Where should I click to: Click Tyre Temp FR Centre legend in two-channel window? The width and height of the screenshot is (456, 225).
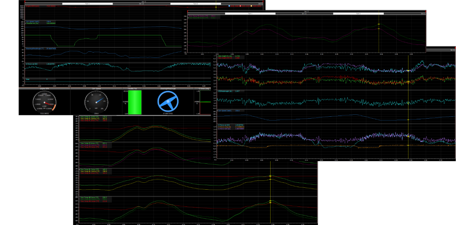pyautogui.click(x=199, y=16)
